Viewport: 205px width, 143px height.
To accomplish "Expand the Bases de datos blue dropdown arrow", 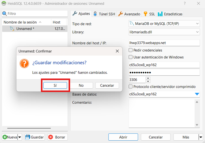I will [197, 94].
